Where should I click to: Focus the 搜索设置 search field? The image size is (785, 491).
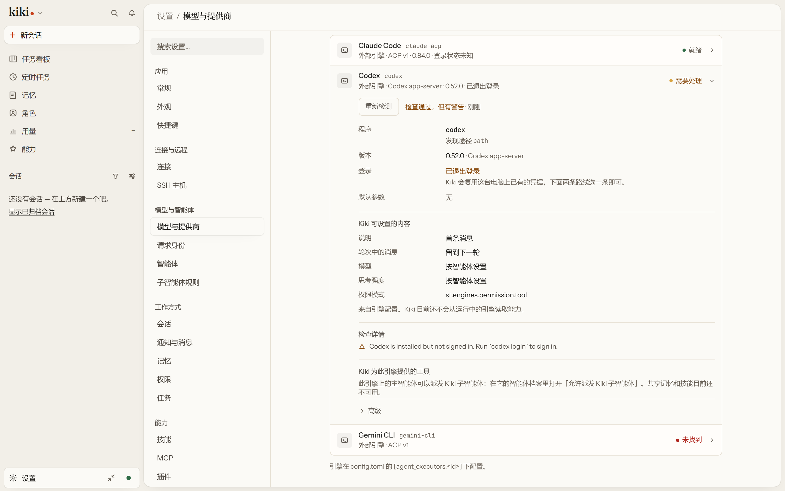pyautogui.click(x=207, y=46)
